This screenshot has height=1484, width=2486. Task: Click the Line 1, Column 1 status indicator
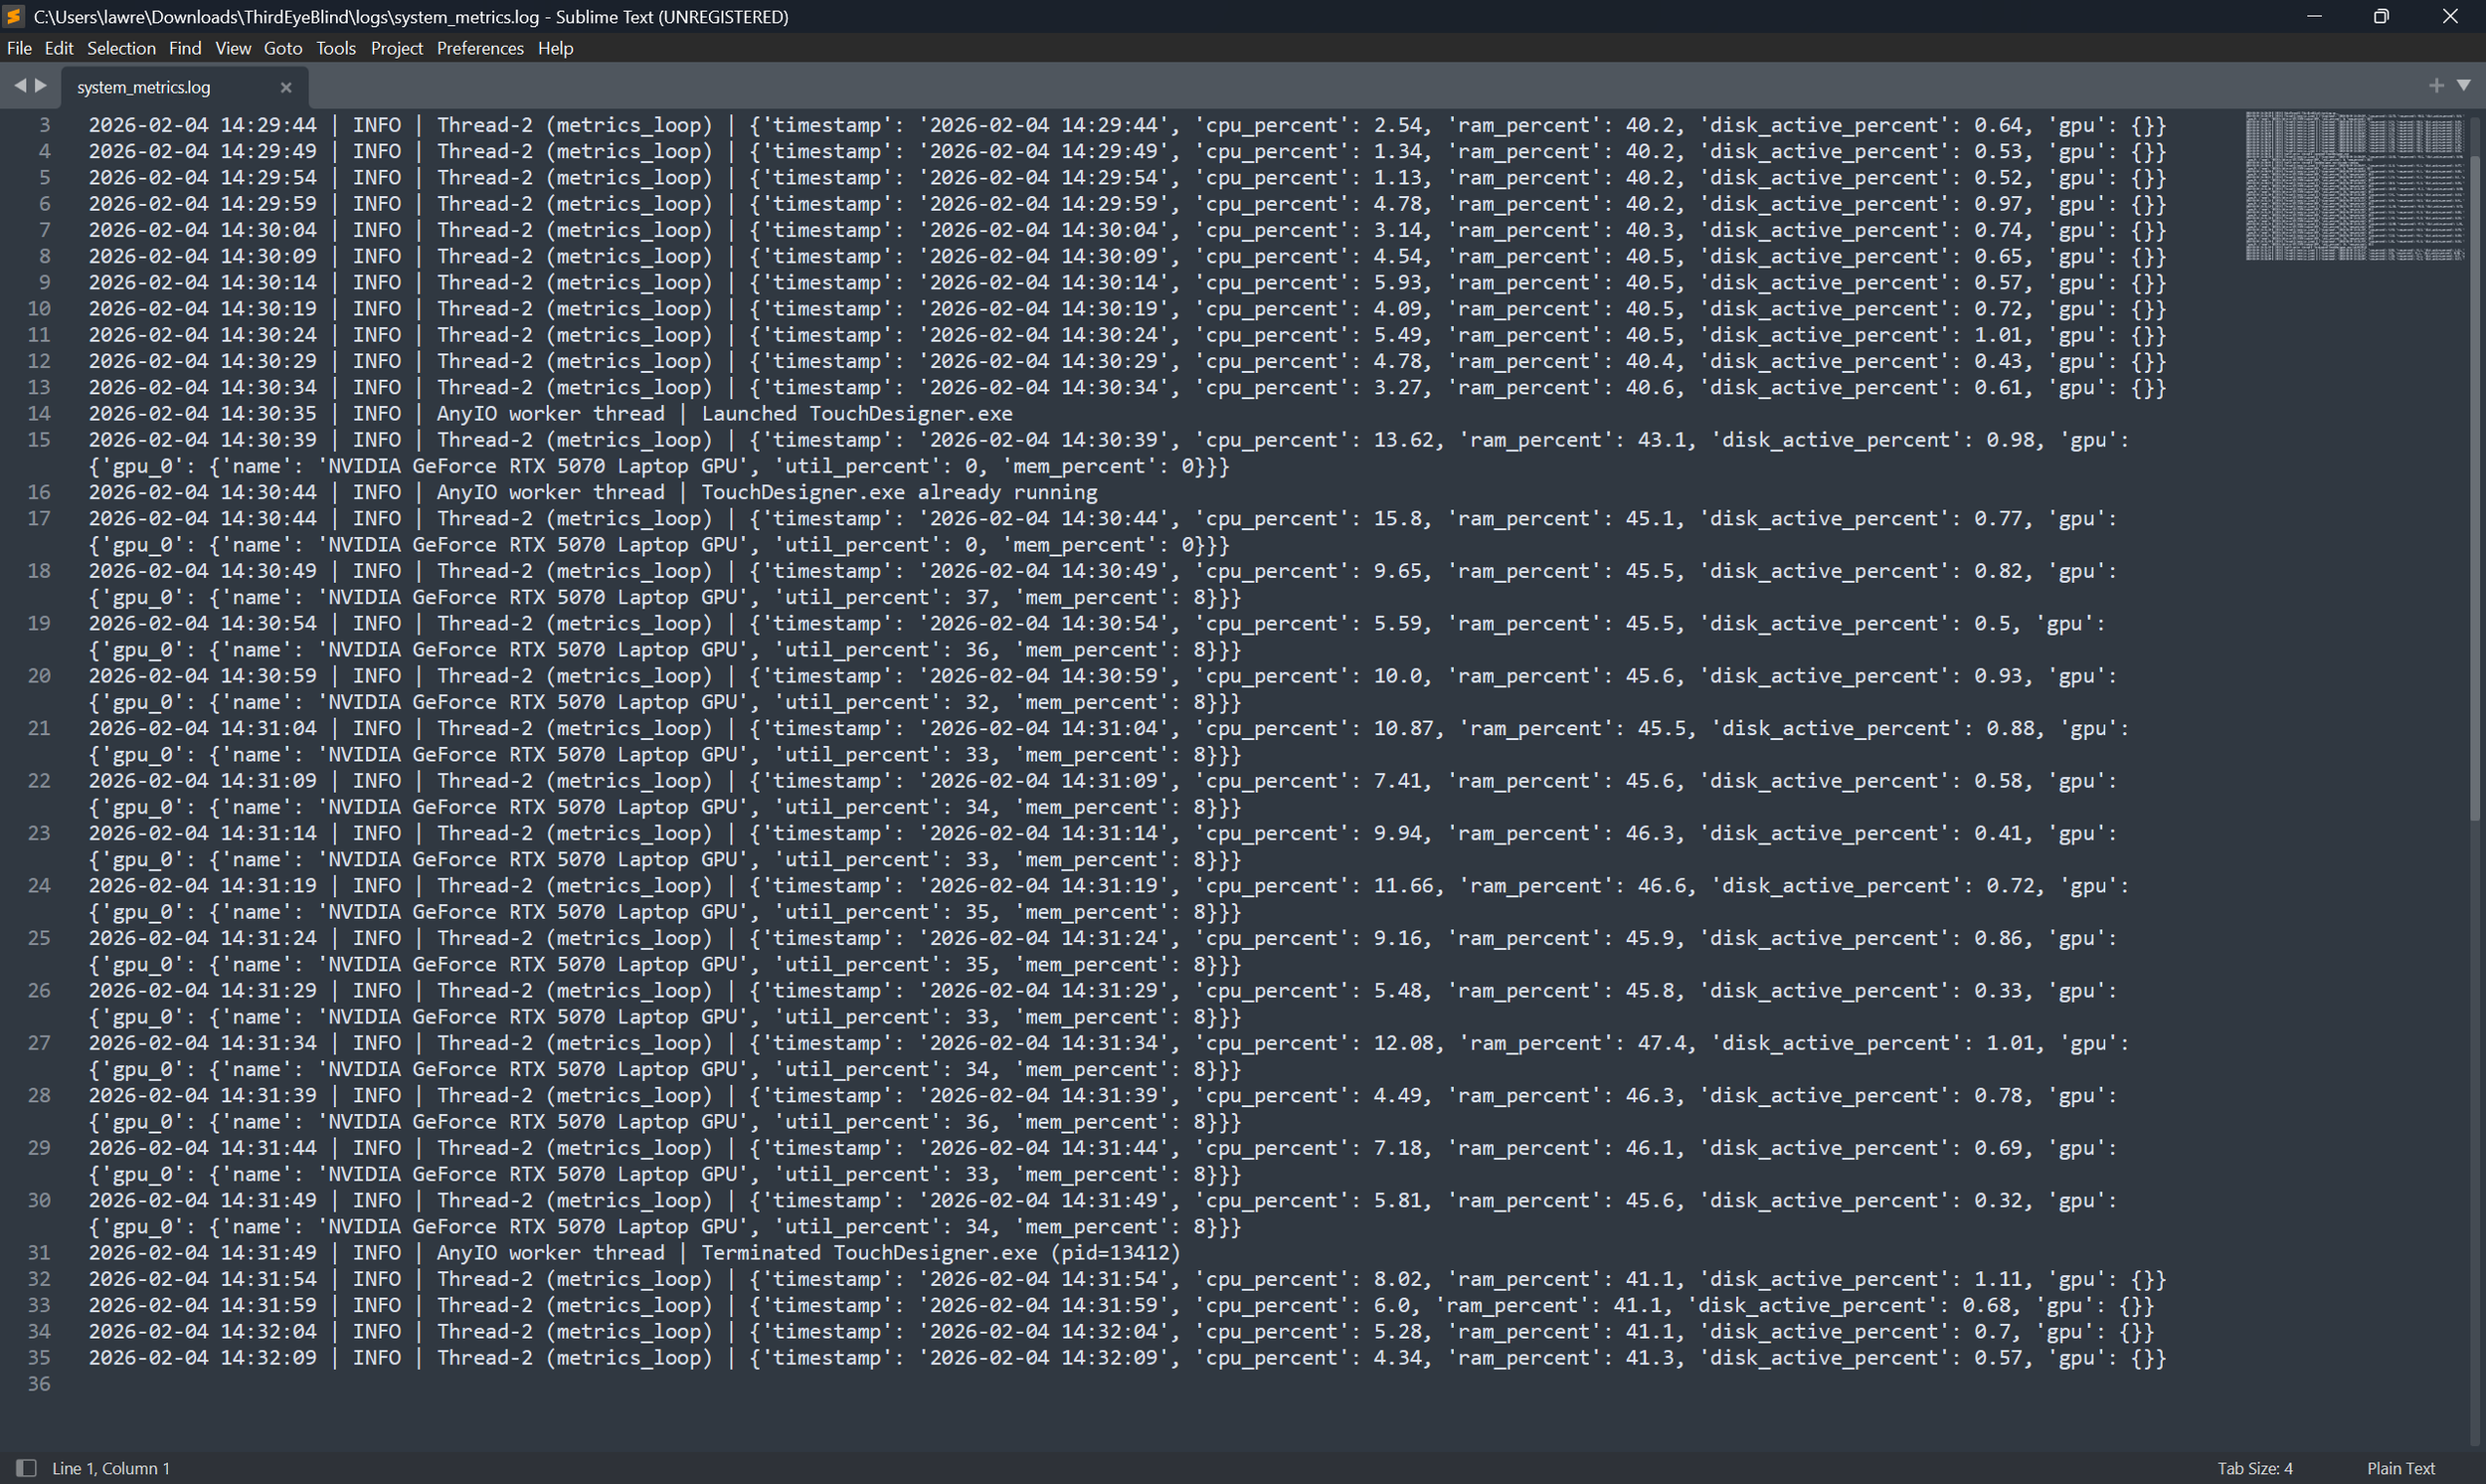112,1466
